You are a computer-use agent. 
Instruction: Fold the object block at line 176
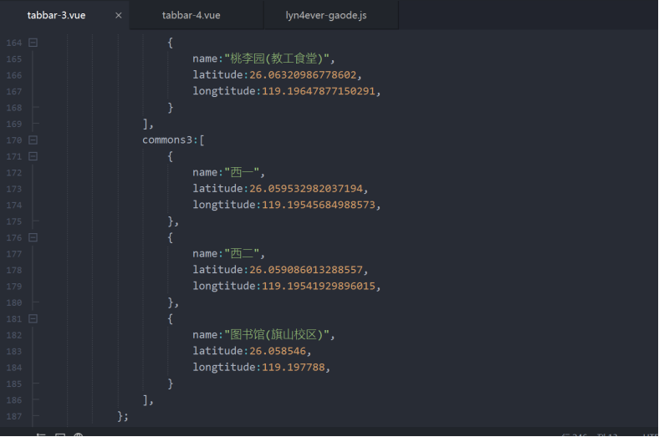[33, 237]
